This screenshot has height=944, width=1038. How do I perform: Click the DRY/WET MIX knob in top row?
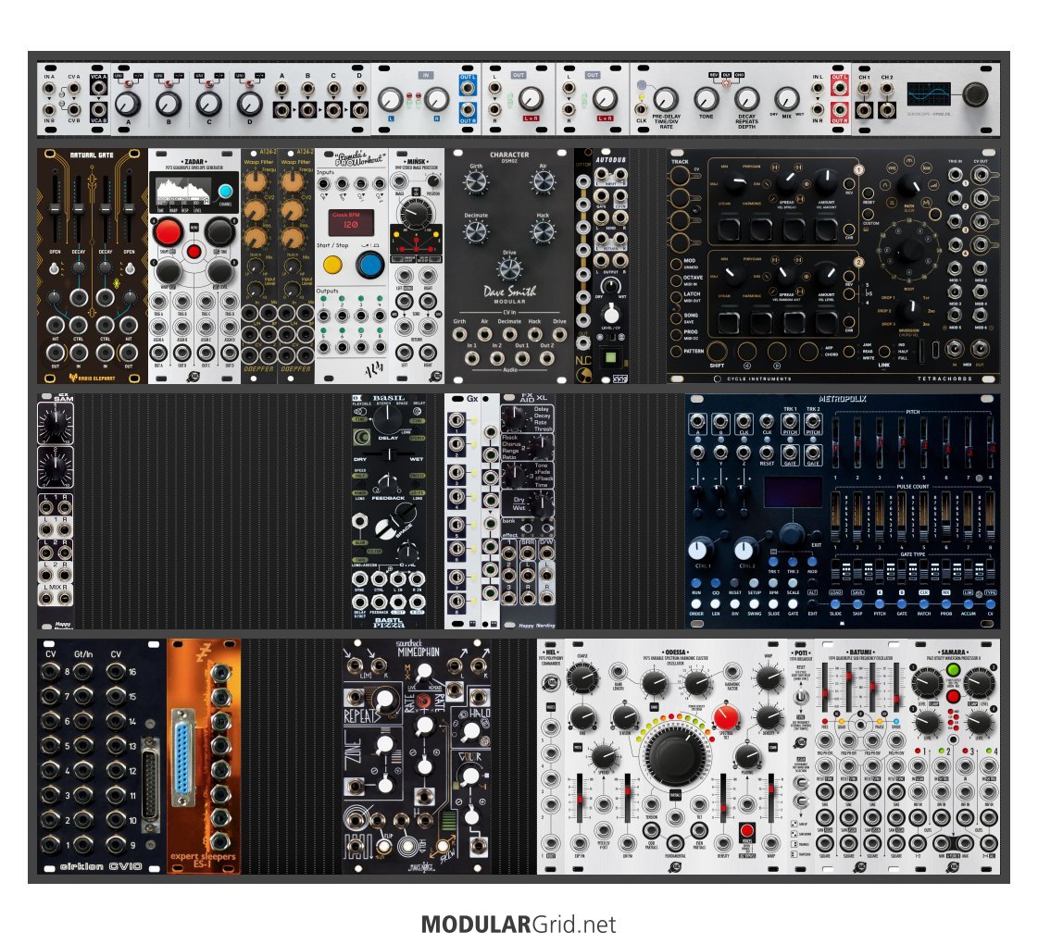coord(786,99)
